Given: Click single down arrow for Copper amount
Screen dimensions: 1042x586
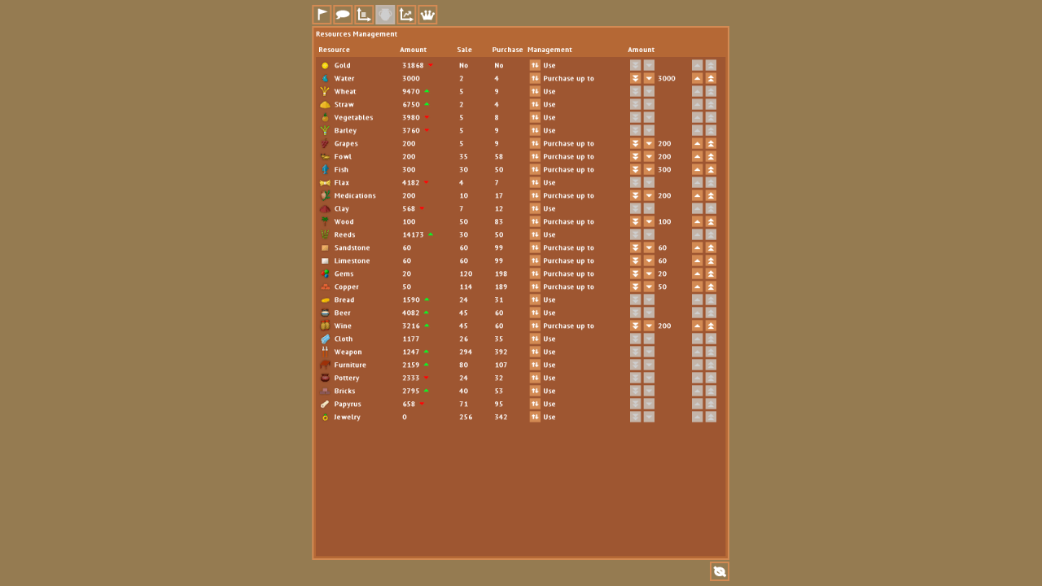Looking at the screenshot, I should click(649, 286).
